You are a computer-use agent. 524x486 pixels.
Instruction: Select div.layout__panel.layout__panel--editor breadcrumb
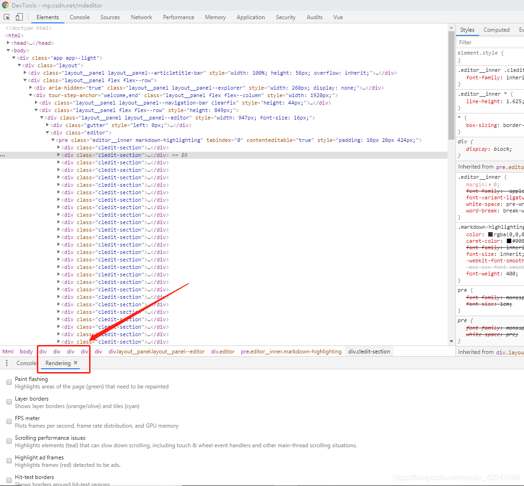(156, 352)
